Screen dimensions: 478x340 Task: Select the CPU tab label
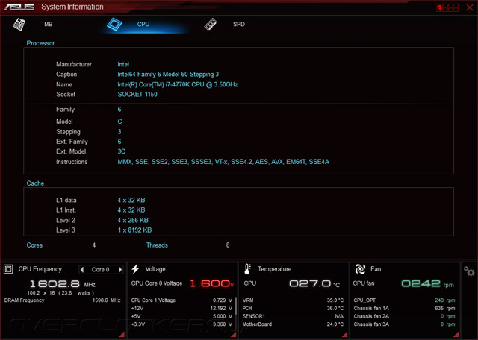point(143,24)
